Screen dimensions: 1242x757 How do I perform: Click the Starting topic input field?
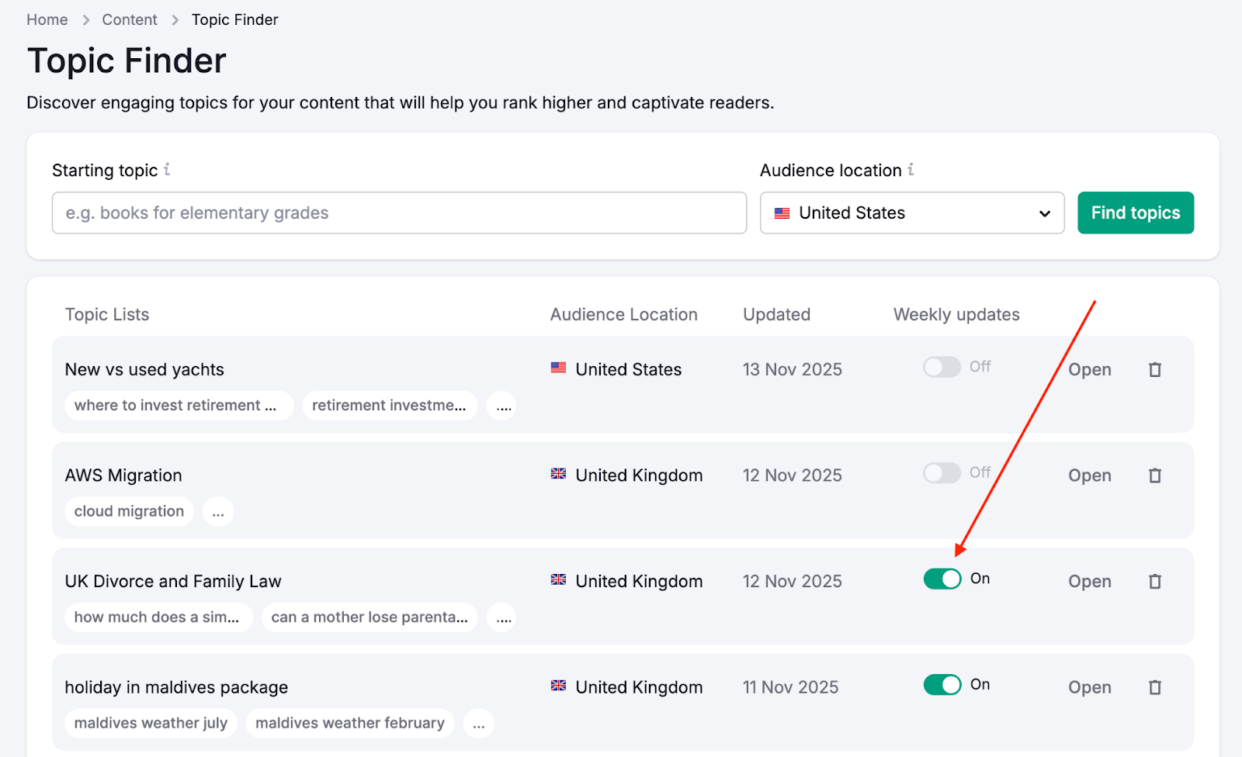(399, 213)
